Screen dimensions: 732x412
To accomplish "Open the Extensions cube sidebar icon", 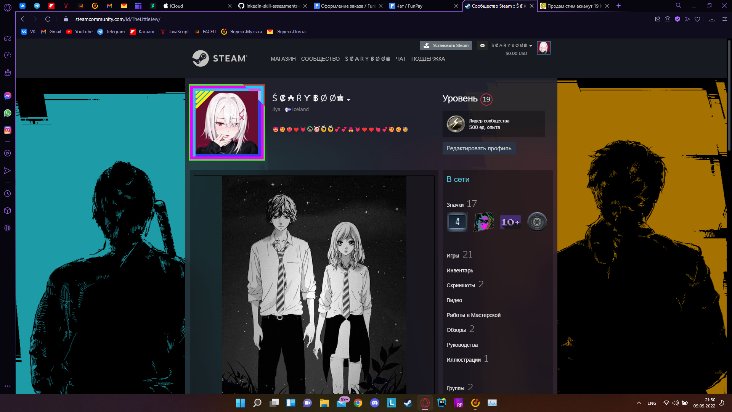I will tap(7, 211).
